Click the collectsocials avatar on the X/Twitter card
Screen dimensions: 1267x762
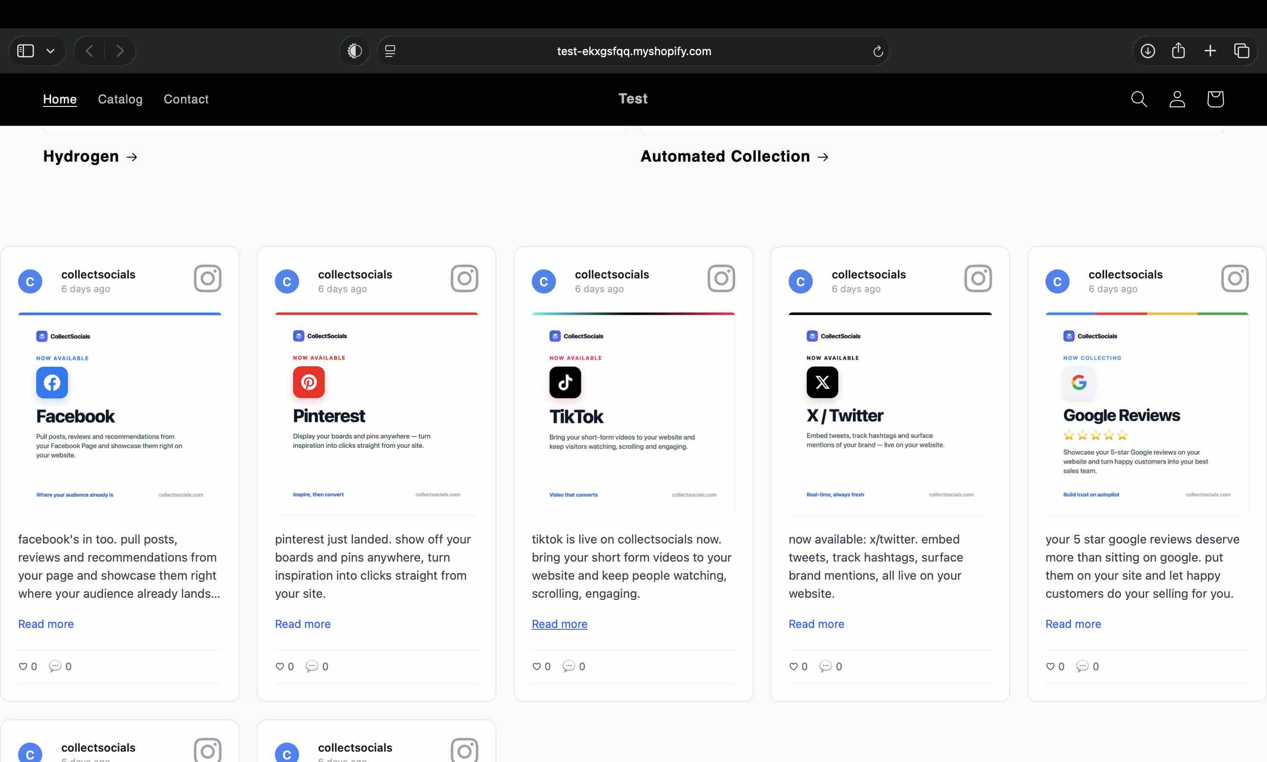point(801,281)
